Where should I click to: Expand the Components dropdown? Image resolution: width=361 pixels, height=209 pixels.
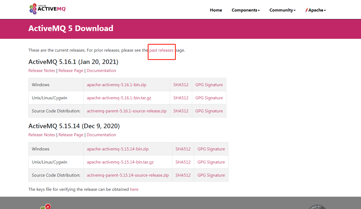245,10
